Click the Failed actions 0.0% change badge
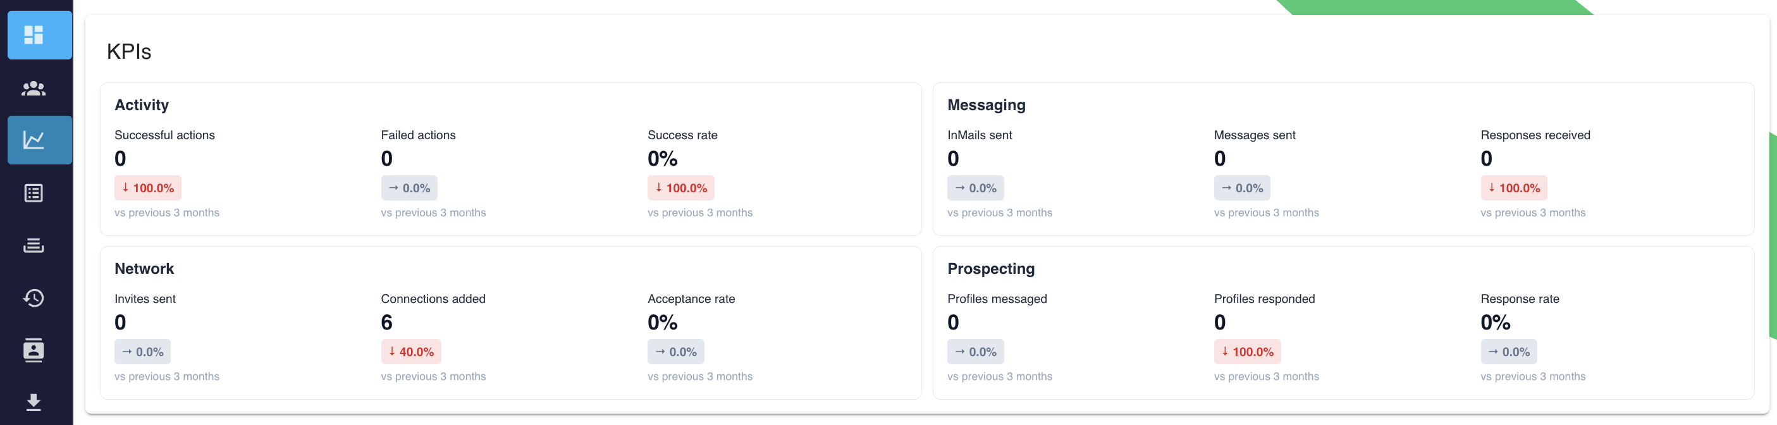The image size is (1777, 425). point(409,188)
